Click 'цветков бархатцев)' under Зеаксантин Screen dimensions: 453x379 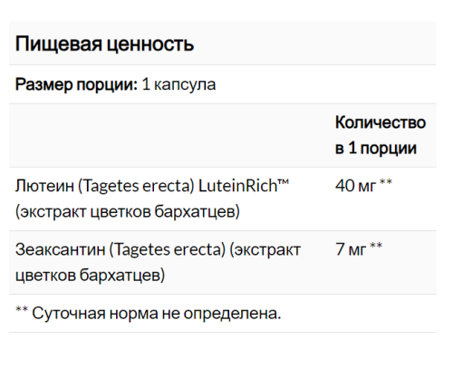pyautogui.click(x=90, y=276)
